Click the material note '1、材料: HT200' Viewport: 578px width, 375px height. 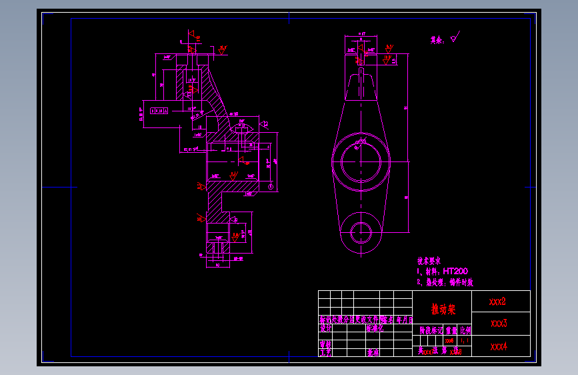[x=443, y=272]
